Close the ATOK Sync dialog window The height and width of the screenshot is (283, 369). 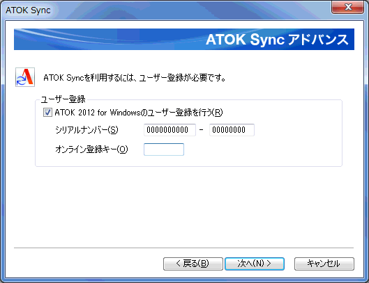coord(347,7)
